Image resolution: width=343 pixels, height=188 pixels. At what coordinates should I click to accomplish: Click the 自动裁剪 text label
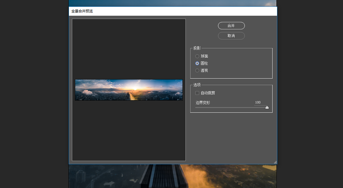pyautogui.click(x=208, y=93)
